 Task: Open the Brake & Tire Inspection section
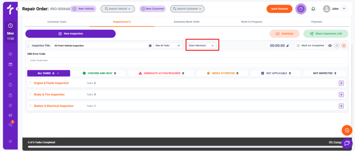point(49,95)
